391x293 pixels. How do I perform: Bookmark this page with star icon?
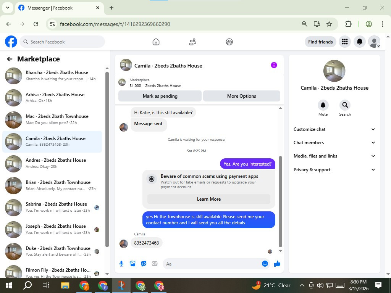pyautogui.click(x=329, y=24)
